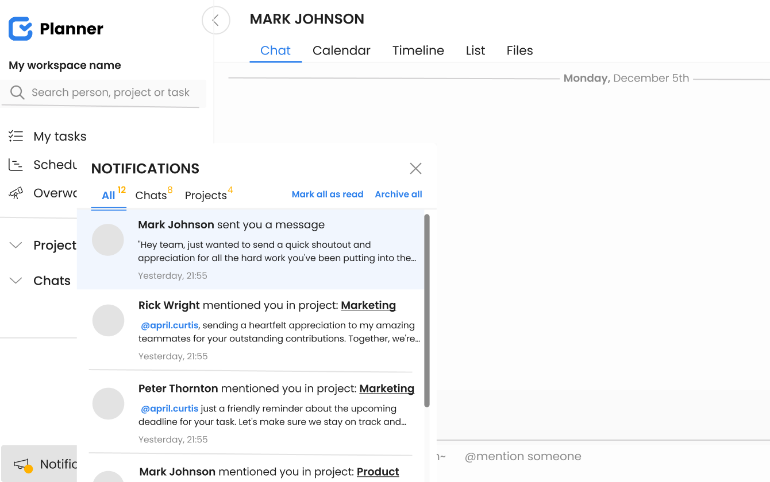The height and width of the screenshot is (482, 770).
Task: Close the Notifications panel
Action: coord(415,168)
